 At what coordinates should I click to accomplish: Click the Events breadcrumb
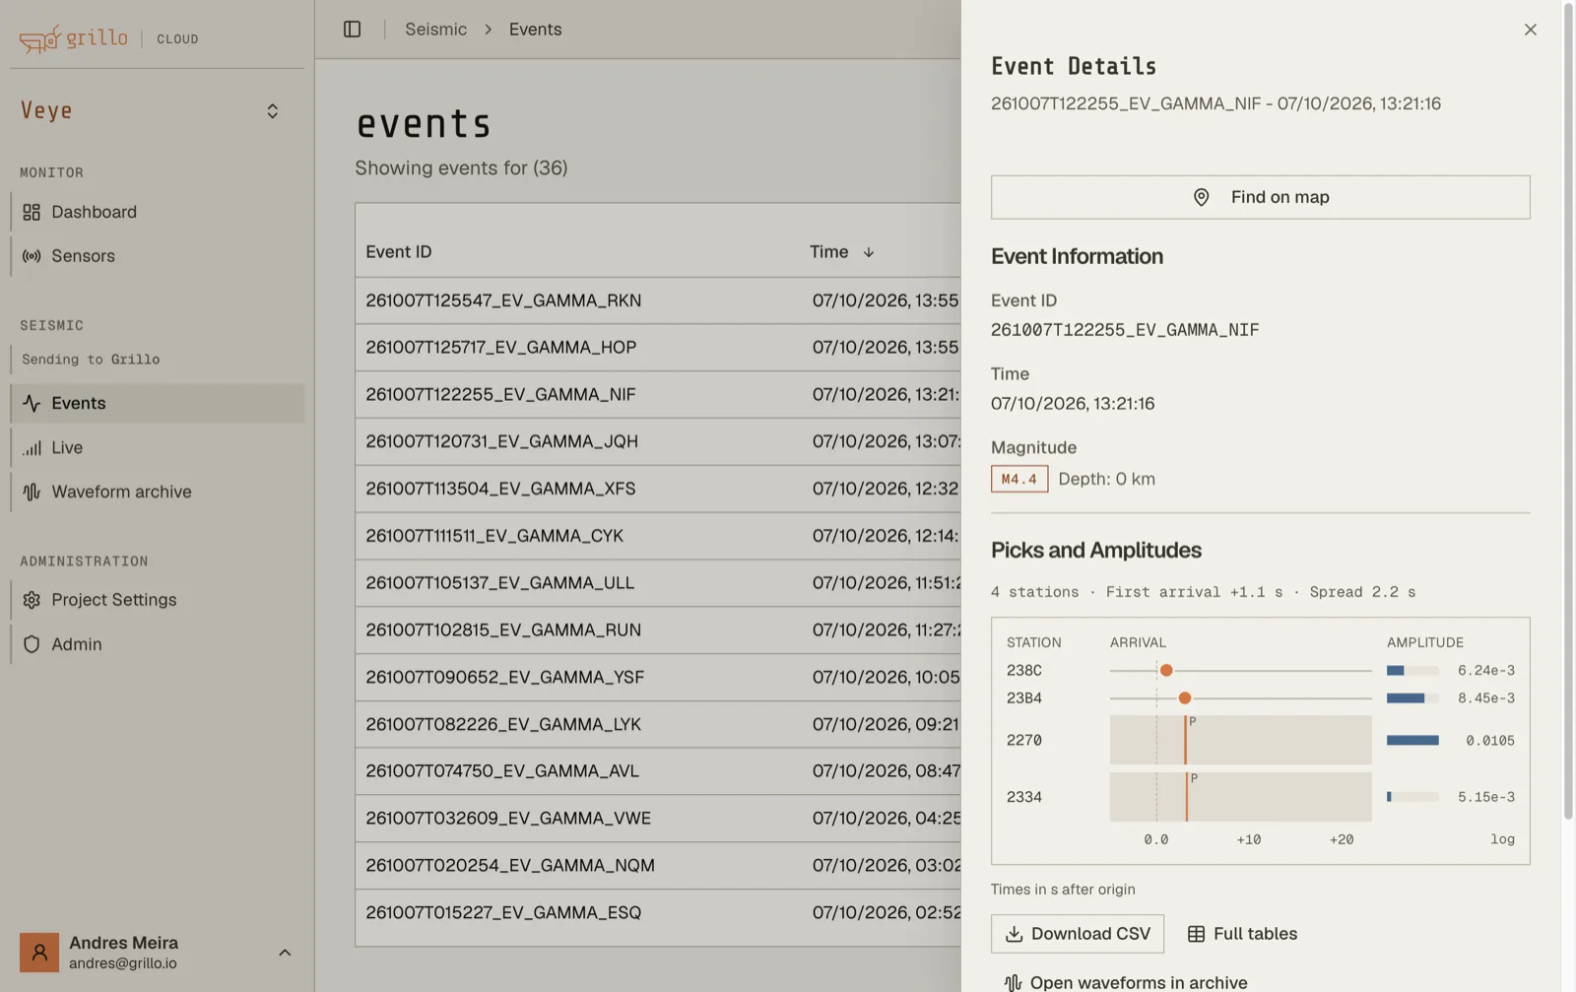coord(535,30)
